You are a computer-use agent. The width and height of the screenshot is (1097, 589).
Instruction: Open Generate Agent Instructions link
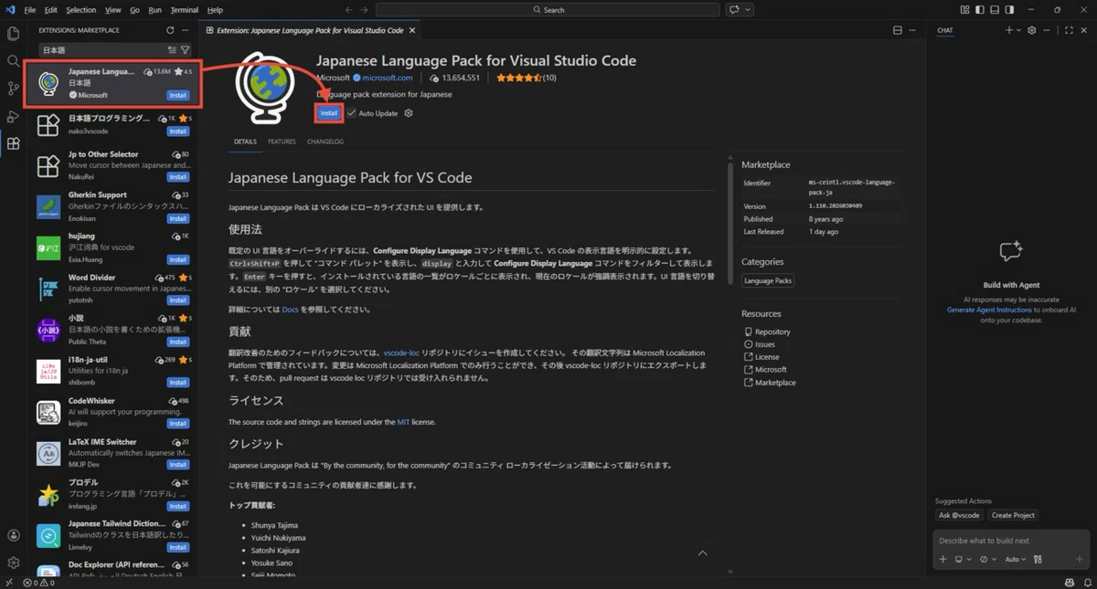989,310
